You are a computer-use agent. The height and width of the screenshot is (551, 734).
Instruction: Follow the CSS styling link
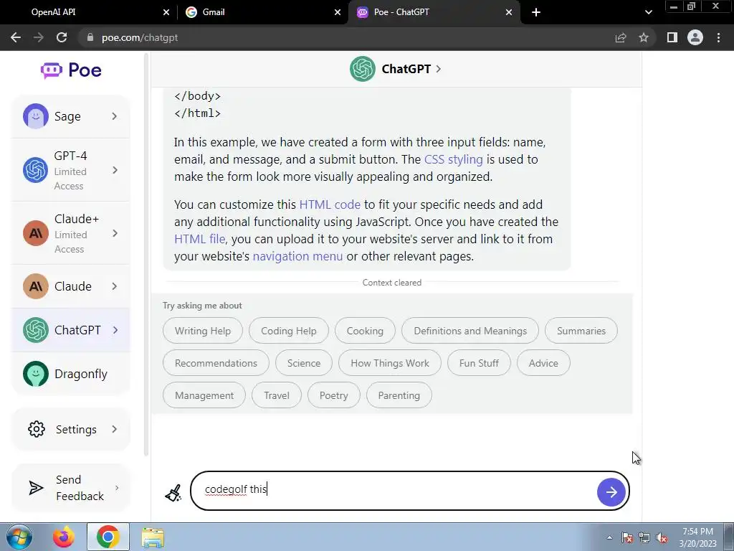[453, 159]
